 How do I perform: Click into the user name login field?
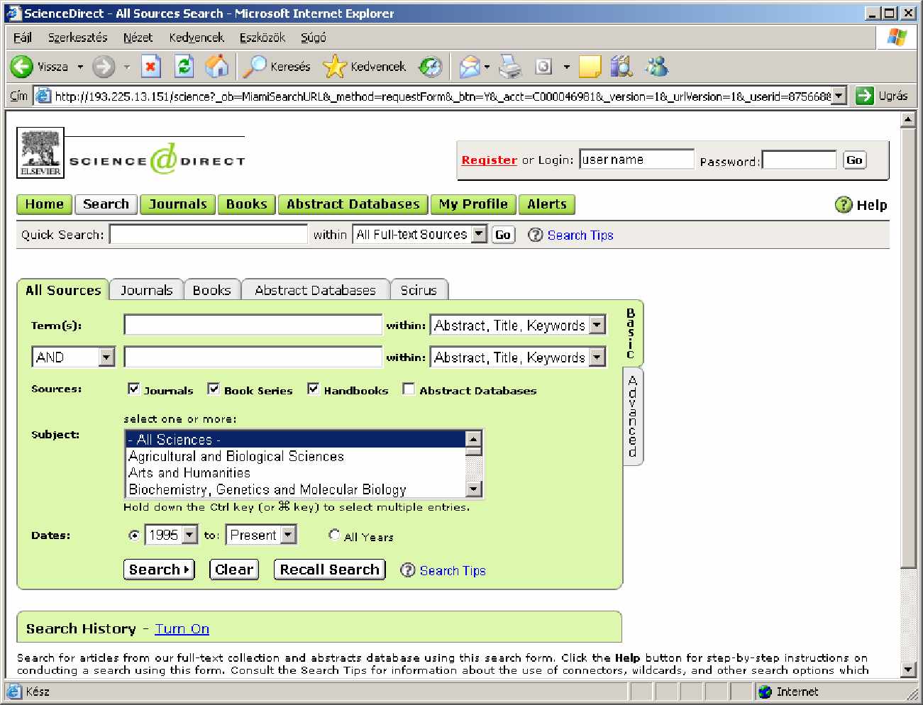point(636,160)
